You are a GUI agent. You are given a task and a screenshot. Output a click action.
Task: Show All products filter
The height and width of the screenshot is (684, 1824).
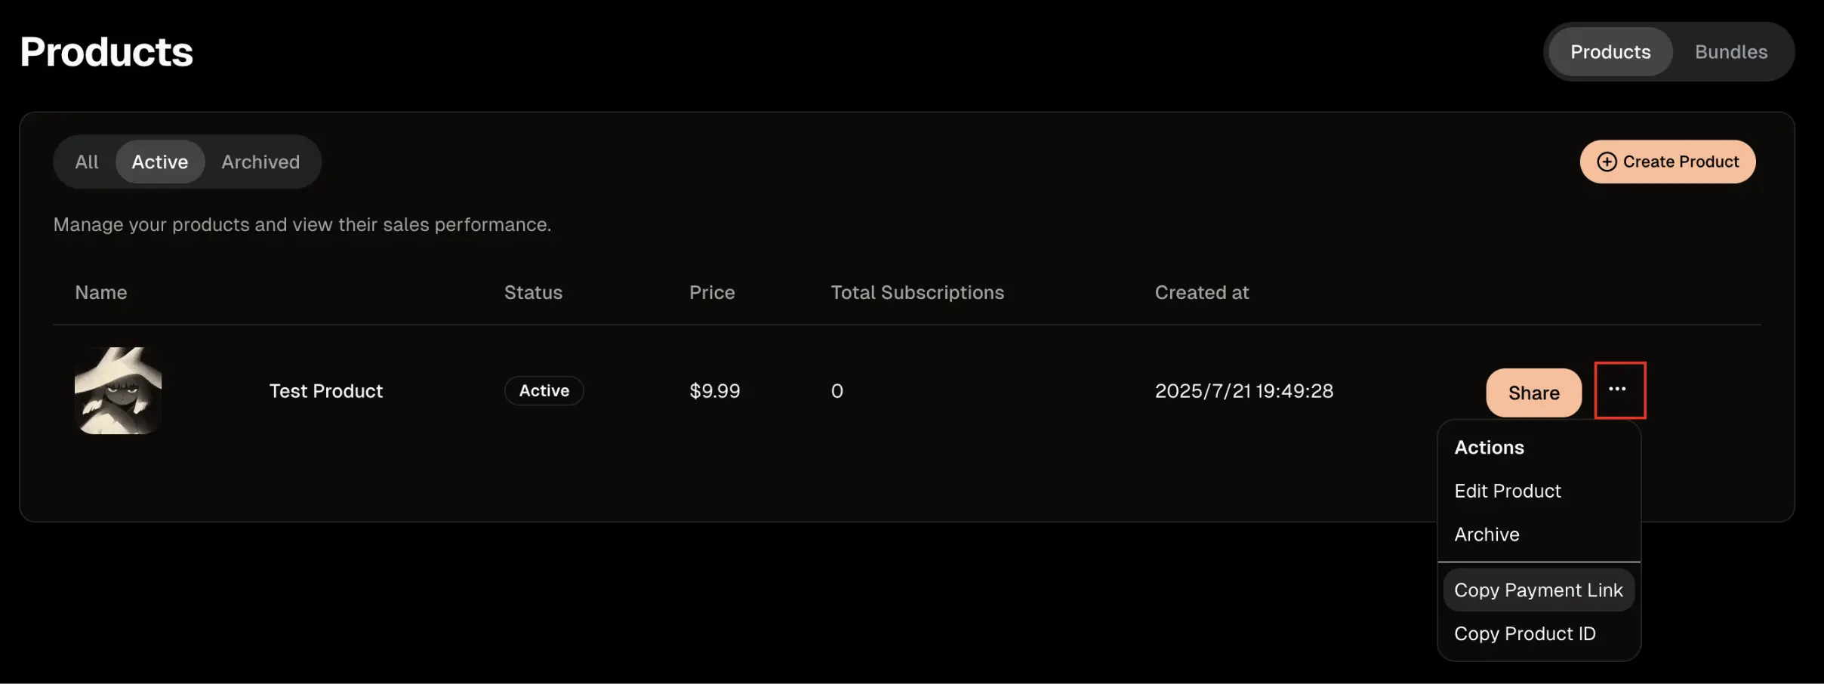(x=87, y=162)
